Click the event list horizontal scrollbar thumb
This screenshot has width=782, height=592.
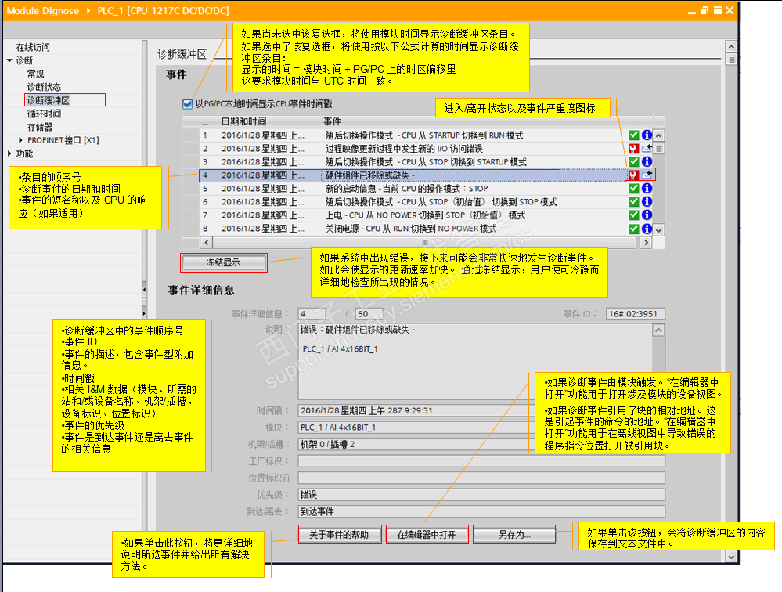(424, 243)
